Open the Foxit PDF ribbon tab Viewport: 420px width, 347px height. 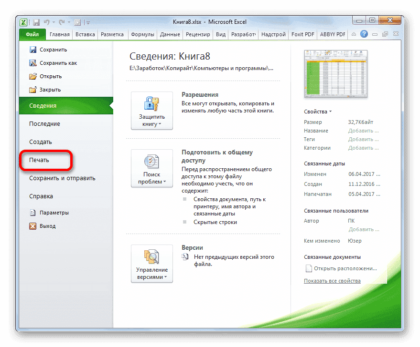tap(302, 34)
